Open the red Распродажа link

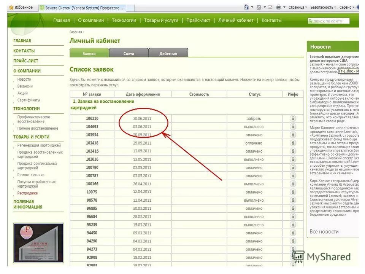click(x=27, y=193)
